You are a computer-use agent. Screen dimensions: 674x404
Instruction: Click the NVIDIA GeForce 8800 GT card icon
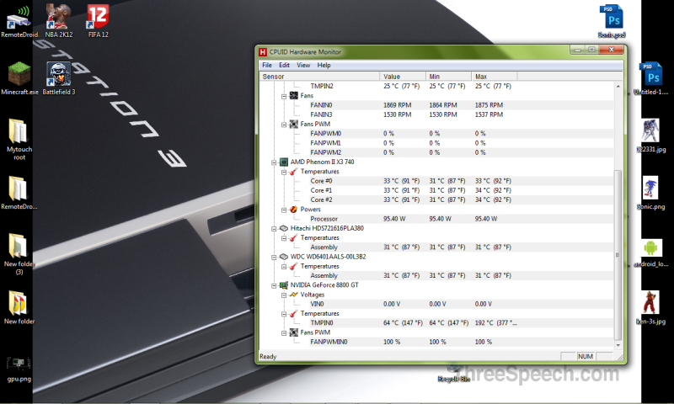pos(284,285)
